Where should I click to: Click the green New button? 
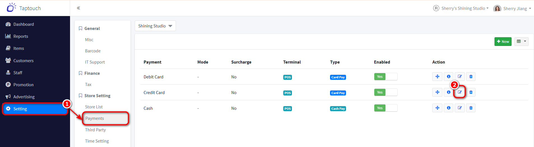coord(503,41)
